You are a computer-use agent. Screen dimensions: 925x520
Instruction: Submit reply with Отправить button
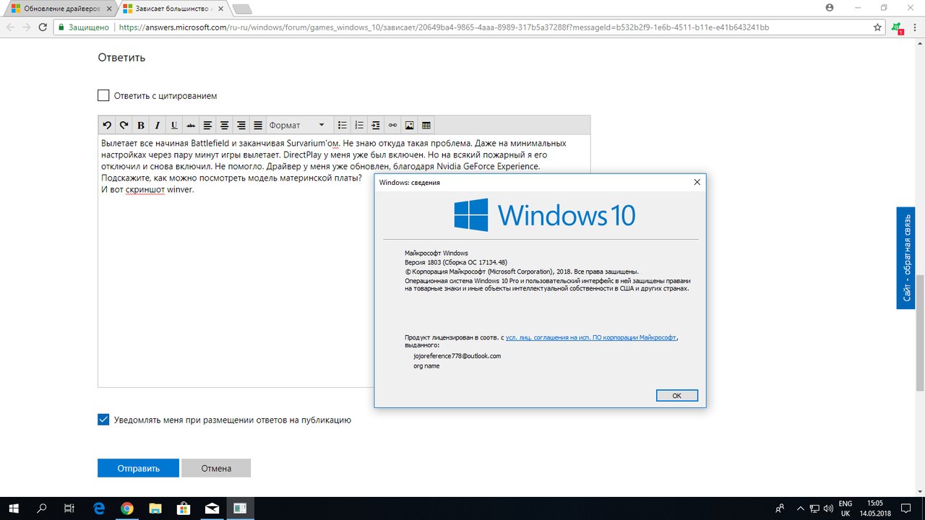coord(138,468)
